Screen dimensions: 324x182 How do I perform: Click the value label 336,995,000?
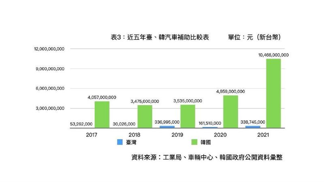pyautogui.click(x=167, y=122)
